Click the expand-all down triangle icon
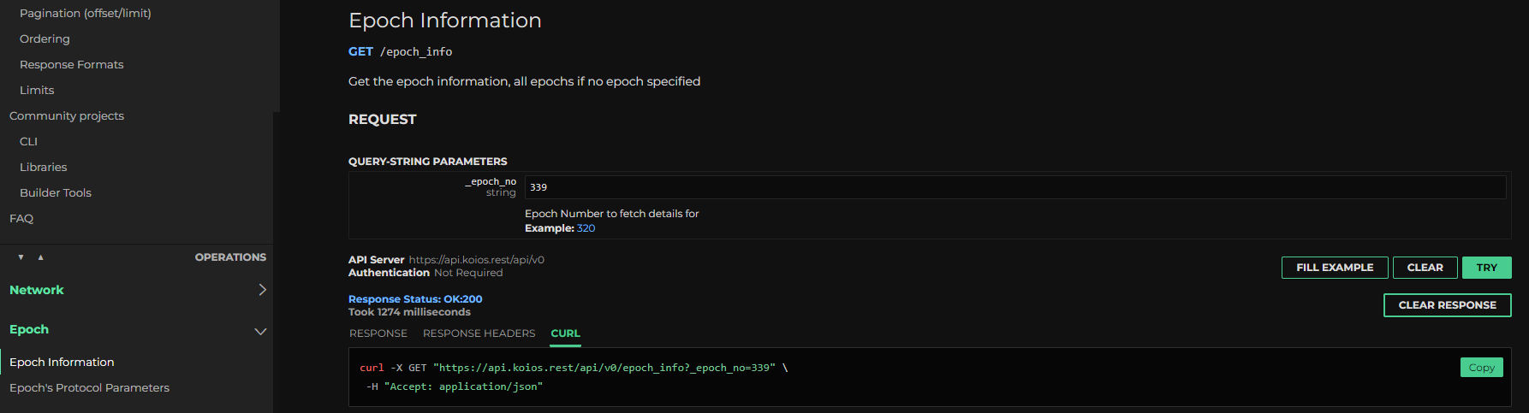 click(x=21, y=257)
